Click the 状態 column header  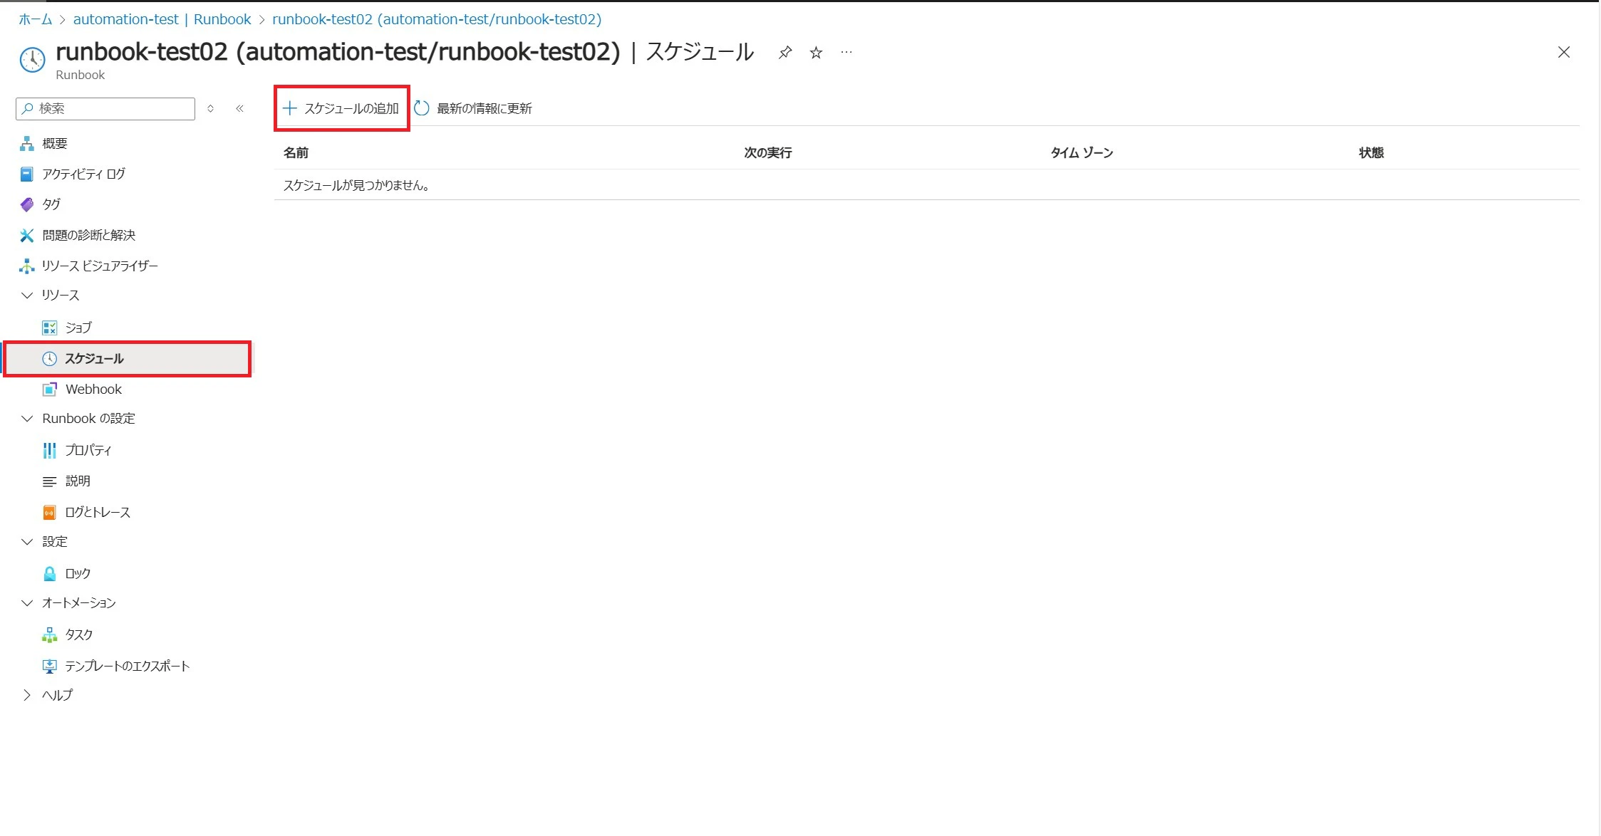(1371, 152)
